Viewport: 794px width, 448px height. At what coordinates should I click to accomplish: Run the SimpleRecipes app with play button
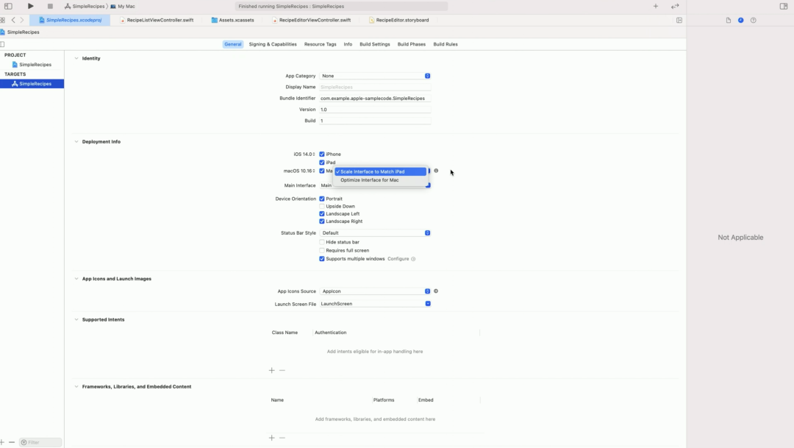tap(30, 6)
